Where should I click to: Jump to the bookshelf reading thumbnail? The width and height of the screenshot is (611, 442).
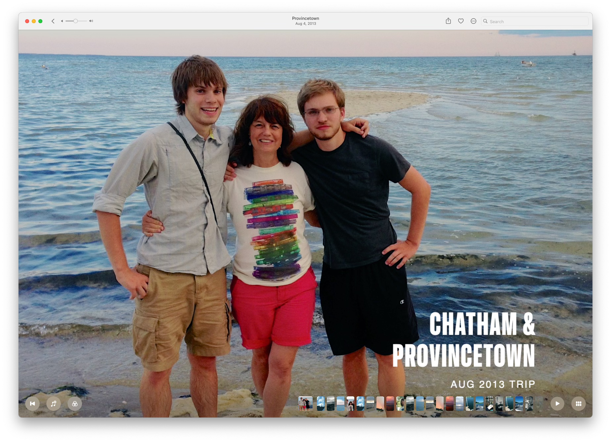click(489, 404)
